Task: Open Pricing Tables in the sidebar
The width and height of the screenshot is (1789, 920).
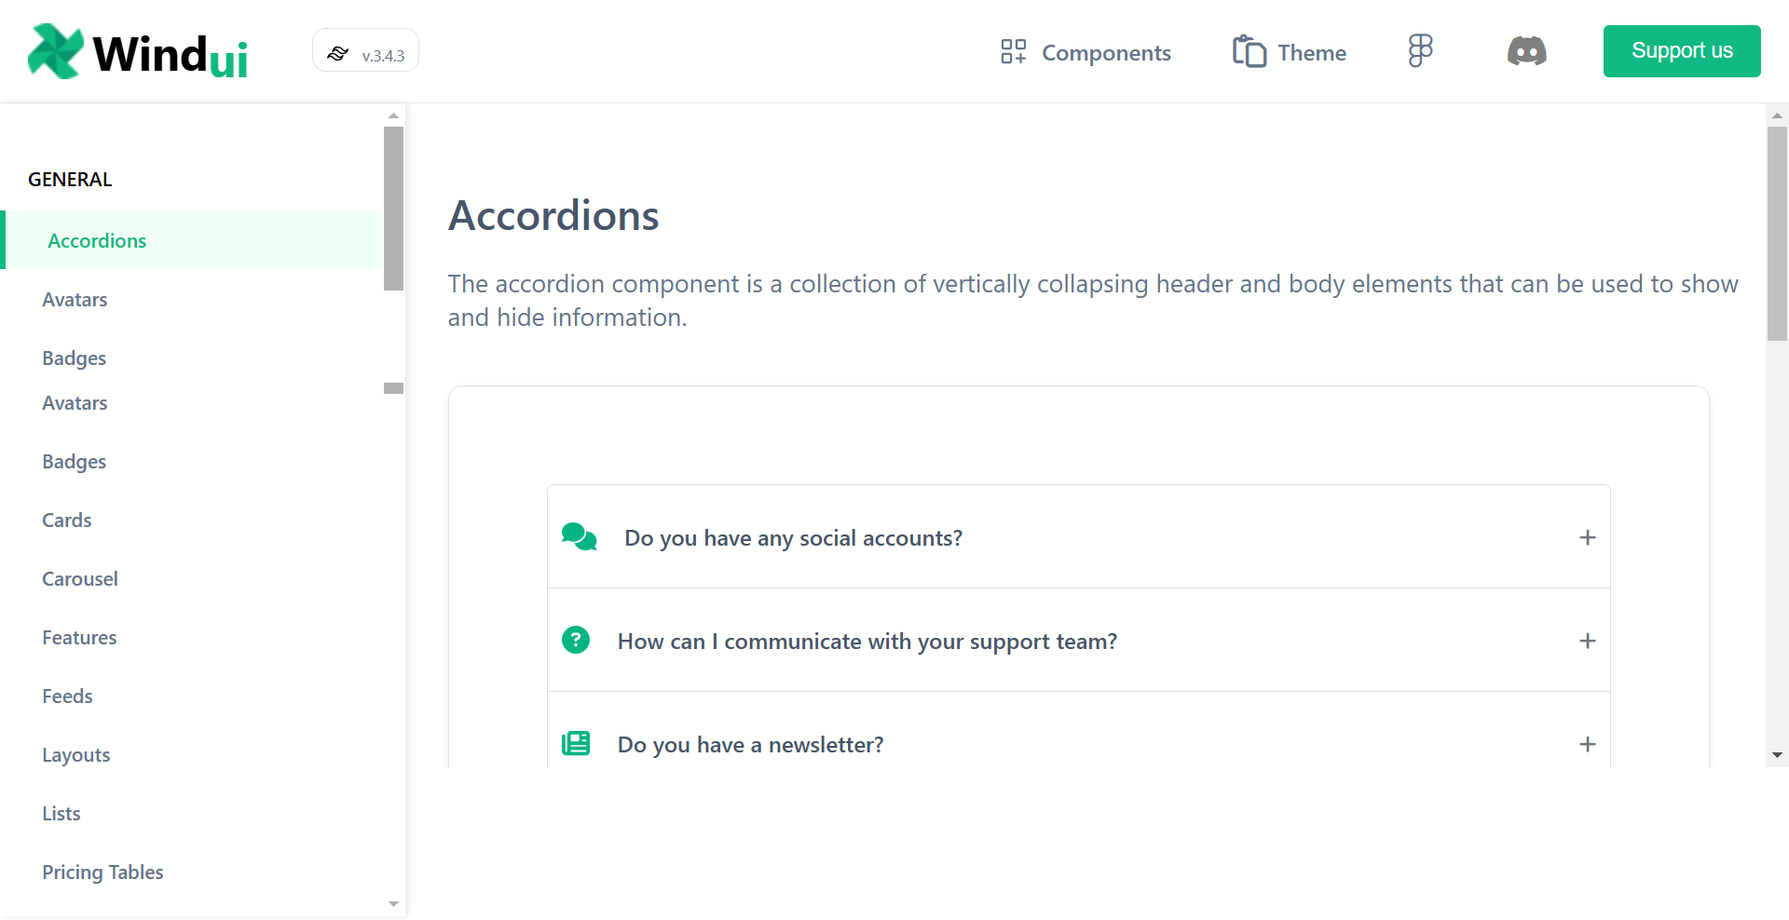Action: (x=102, y=873)
